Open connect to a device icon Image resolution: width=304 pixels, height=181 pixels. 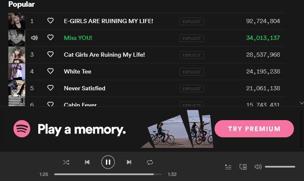pos(243,167)
